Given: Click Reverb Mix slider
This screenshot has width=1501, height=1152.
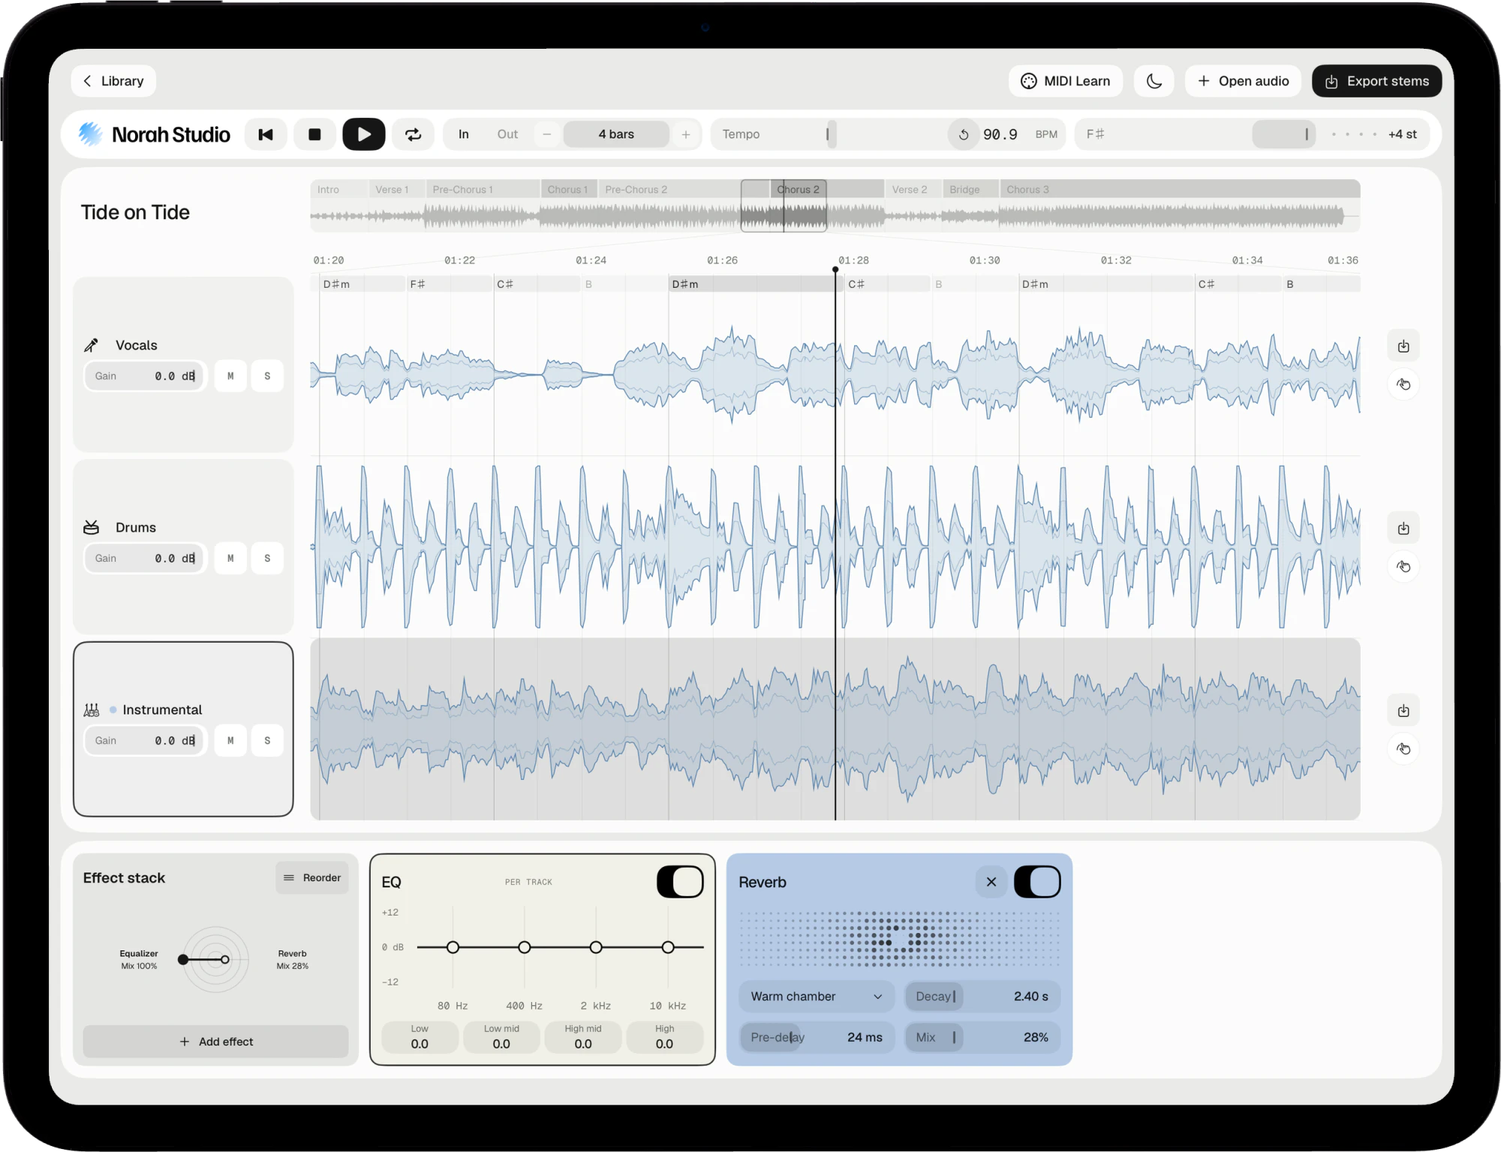Looking at the screenshot, I should click(x=982, y=1037).
